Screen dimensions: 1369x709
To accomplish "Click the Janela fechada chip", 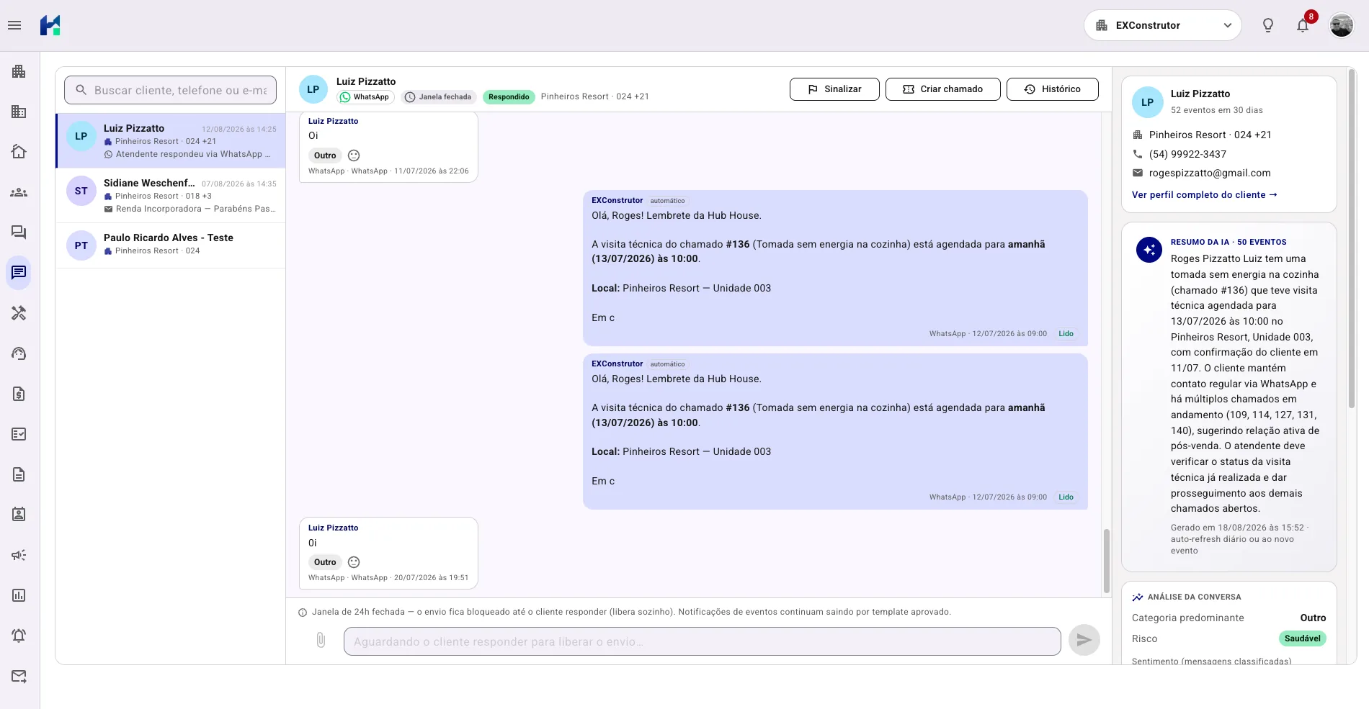I will point(439,97).
